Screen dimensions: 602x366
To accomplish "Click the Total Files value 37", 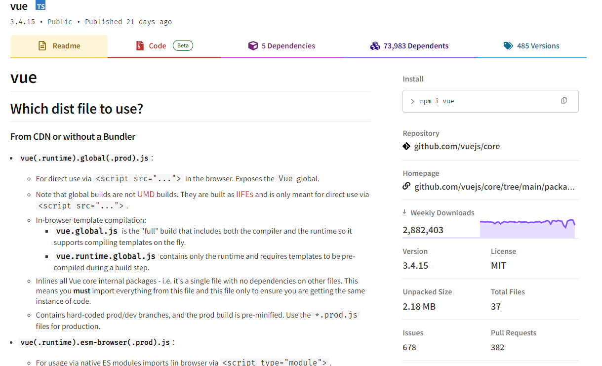I will click(x=496, y=307).
